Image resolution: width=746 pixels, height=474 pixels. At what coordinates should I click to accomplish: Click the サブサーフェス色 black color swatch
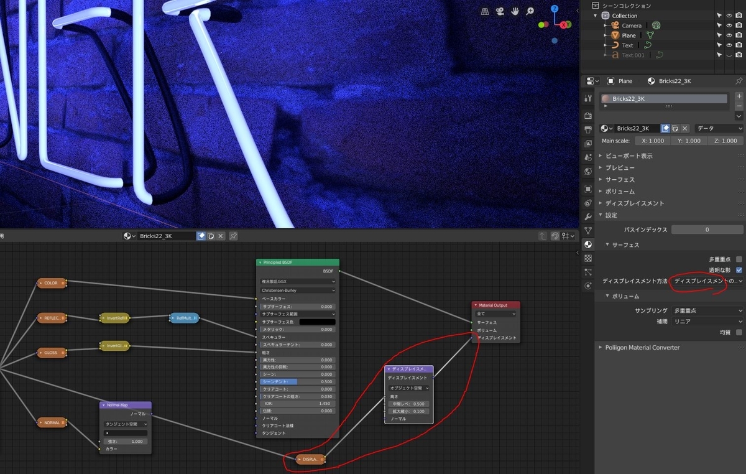pyautogui.click(x=317, y=322)
